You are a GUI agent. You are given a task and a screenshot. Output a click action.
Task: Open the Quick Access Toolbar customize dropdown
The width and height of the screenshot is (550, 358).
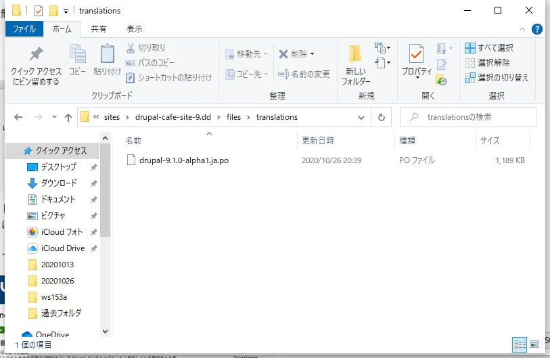tap(66, 12)
